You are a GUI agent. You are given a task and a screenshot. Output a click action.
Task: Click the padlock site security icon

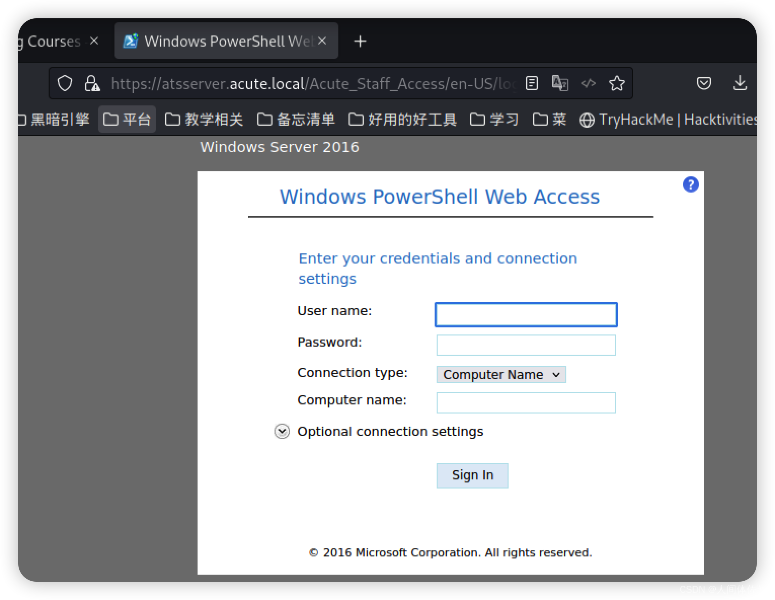pyautogui.click(x=92, y=83)
